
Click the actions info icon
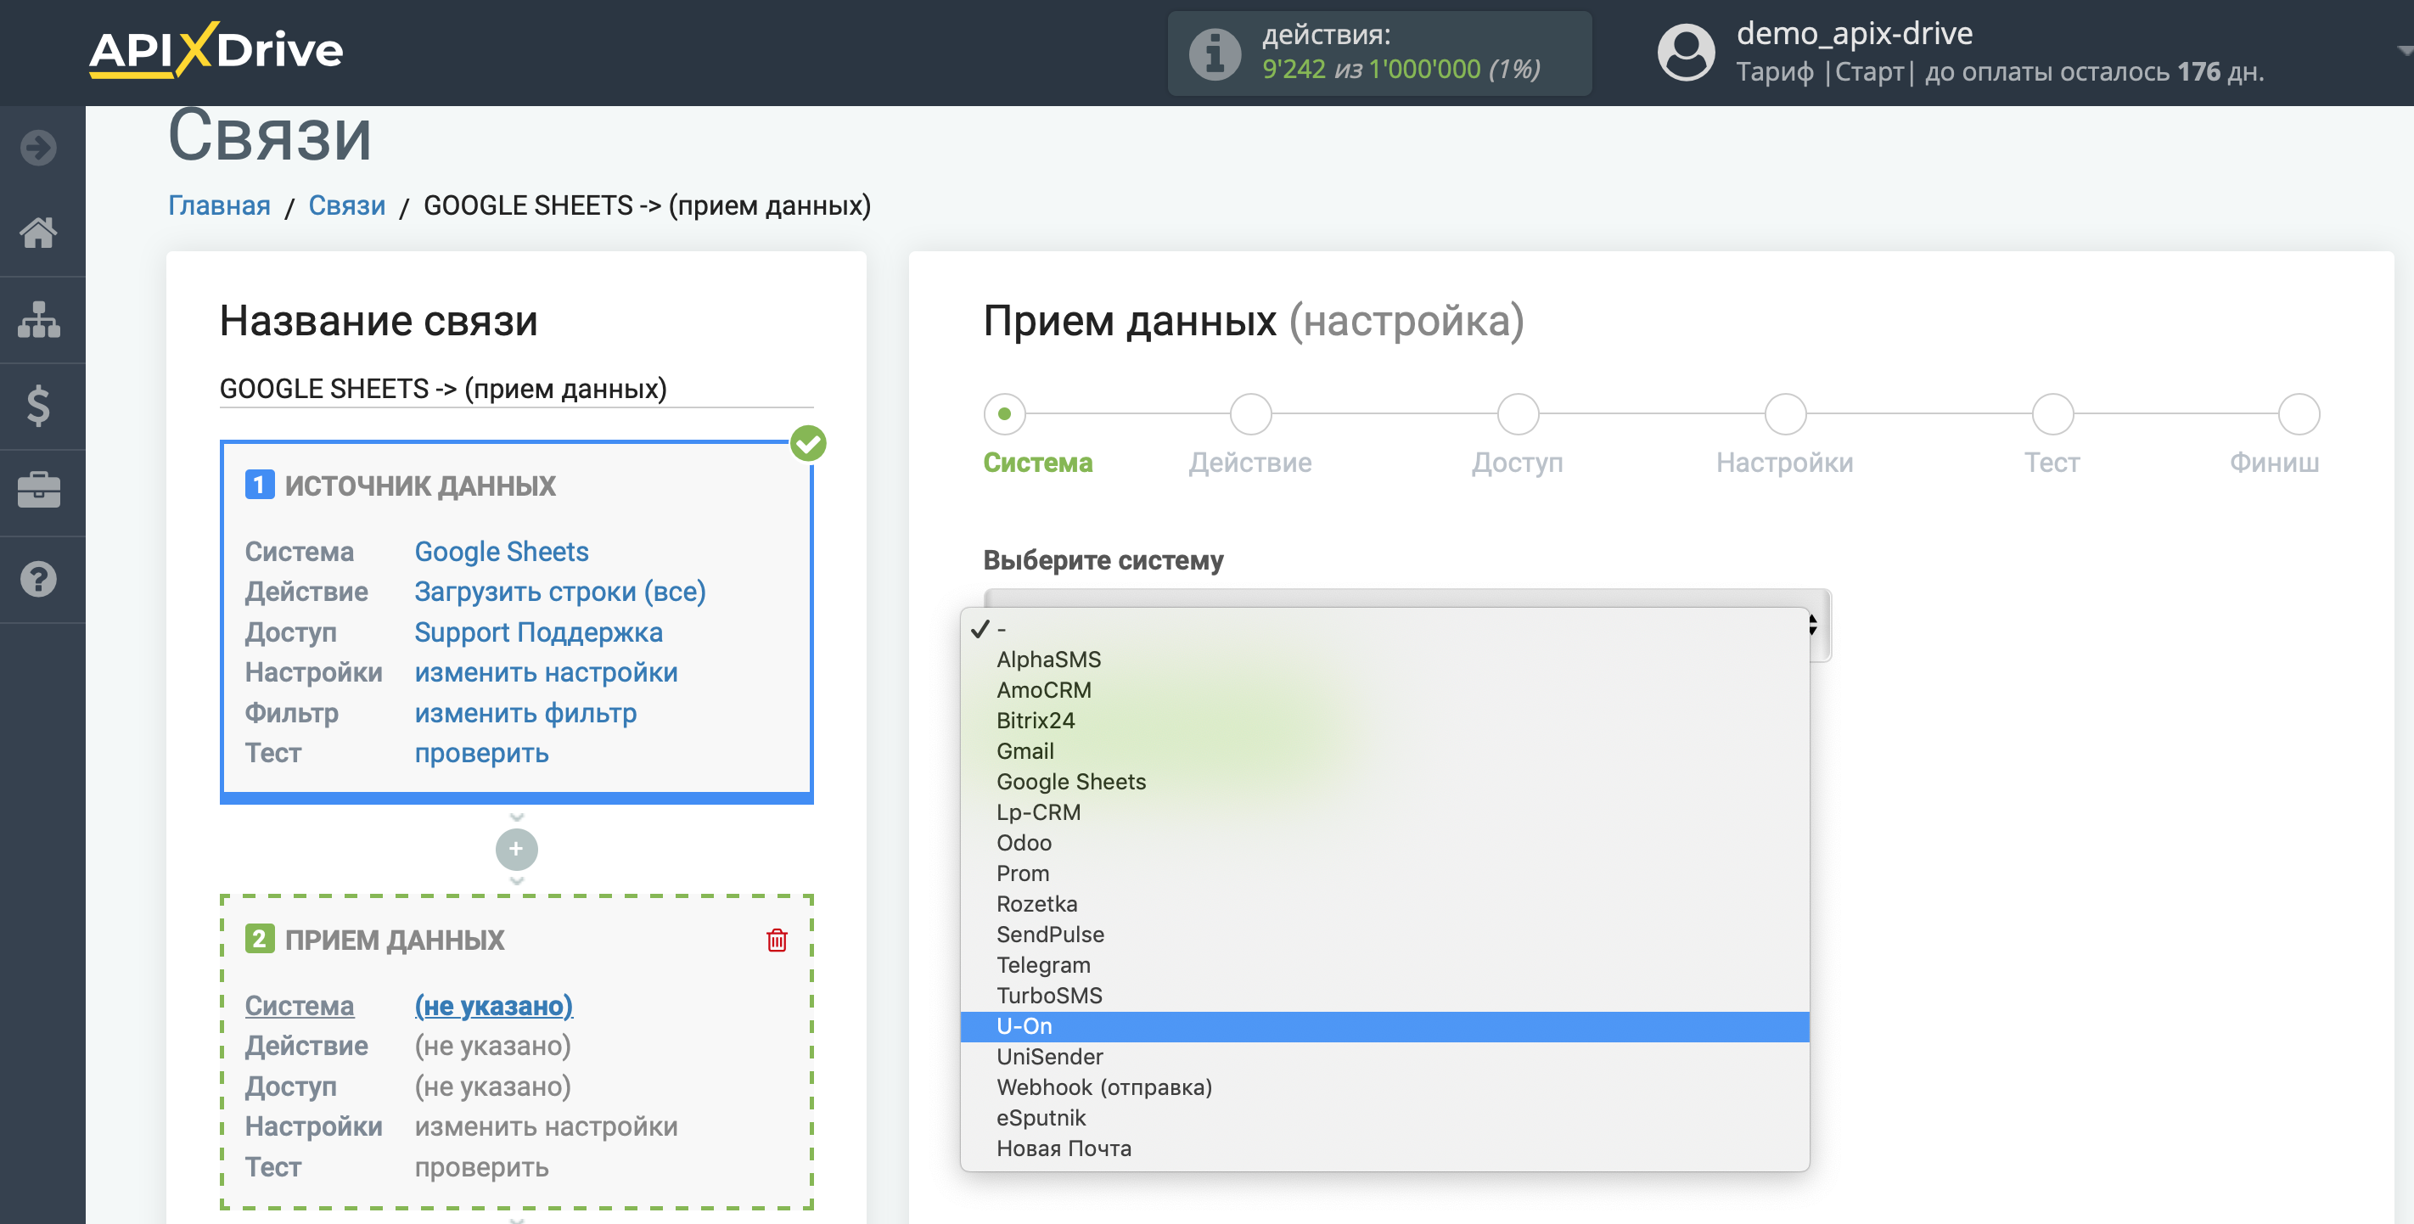[1215, 53]
